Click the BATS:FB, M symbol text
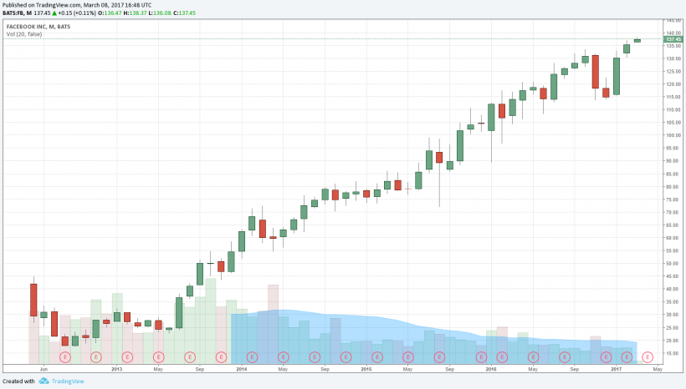 tap(16, 13)
